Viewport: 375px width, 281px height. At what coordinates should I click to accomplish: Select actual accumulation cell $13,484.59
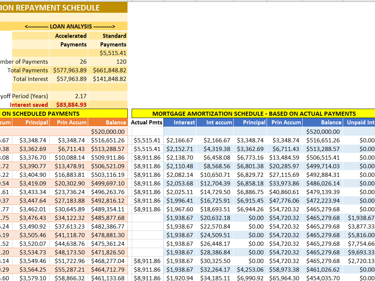click(285, 157)
